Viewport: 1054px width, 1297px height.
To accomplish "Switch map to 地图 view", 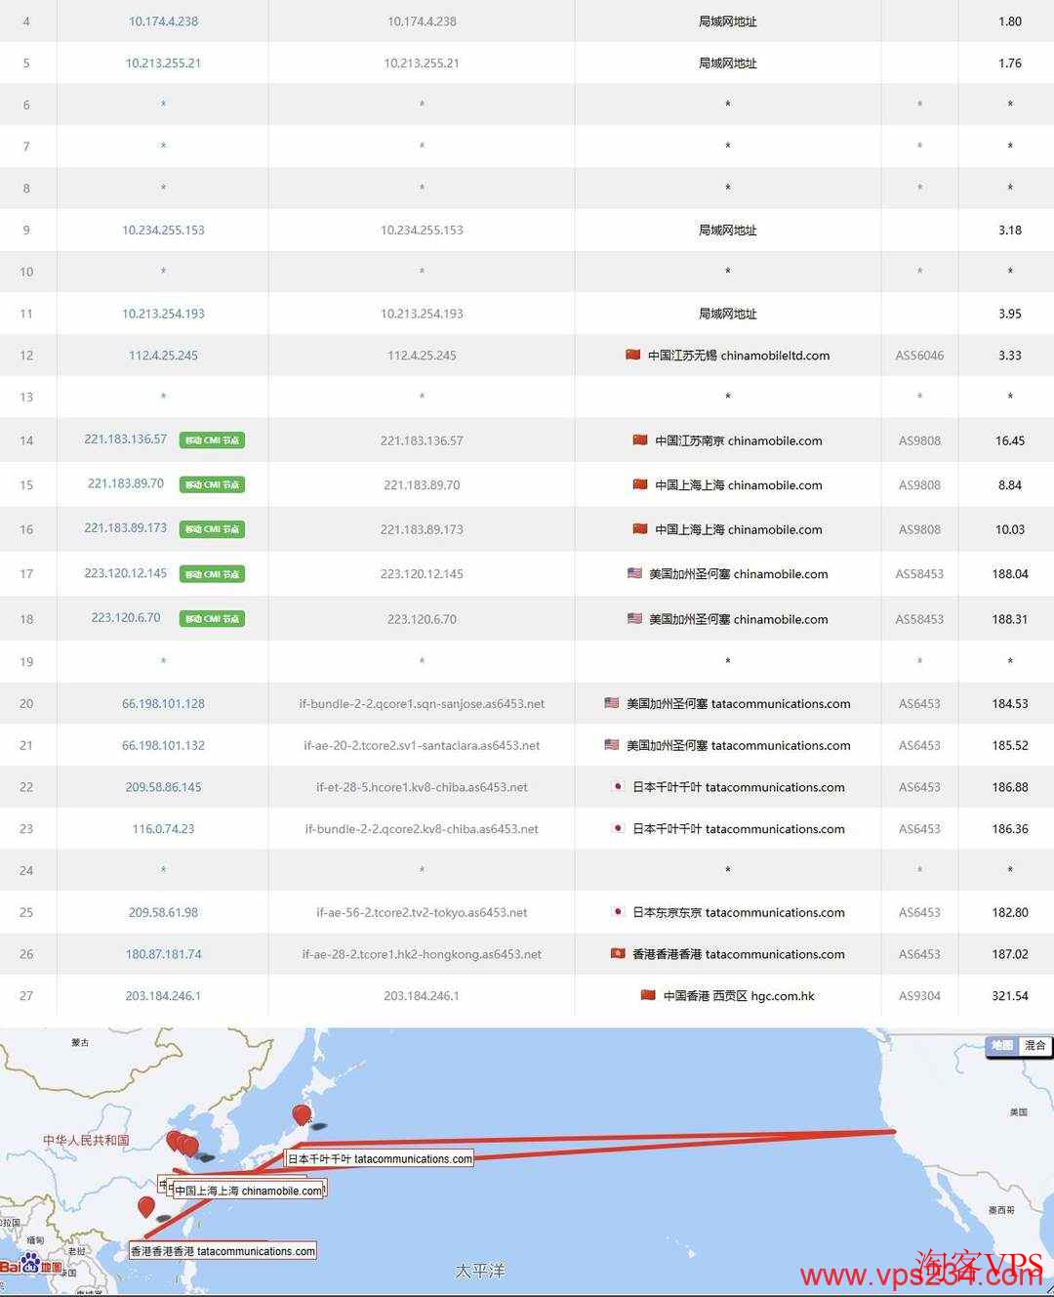I will click(x=1002, y=1046).
